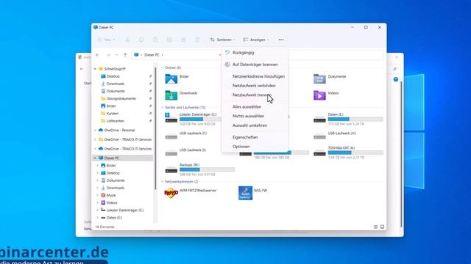Open the Sortieren dropdown
Screen dimensions: 471x264
click(x=222, y=40)
